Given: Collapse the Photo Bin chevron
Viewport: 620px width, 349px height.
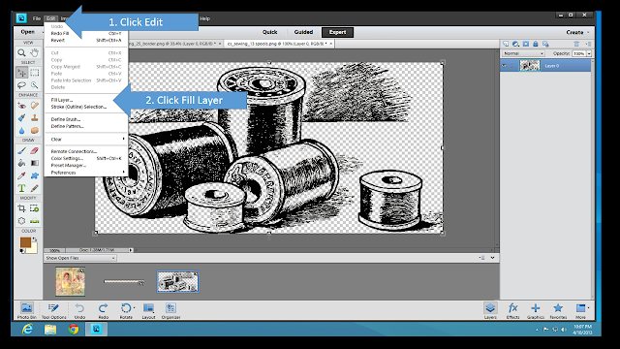Looking at the screenshot, I should point(493,258).
